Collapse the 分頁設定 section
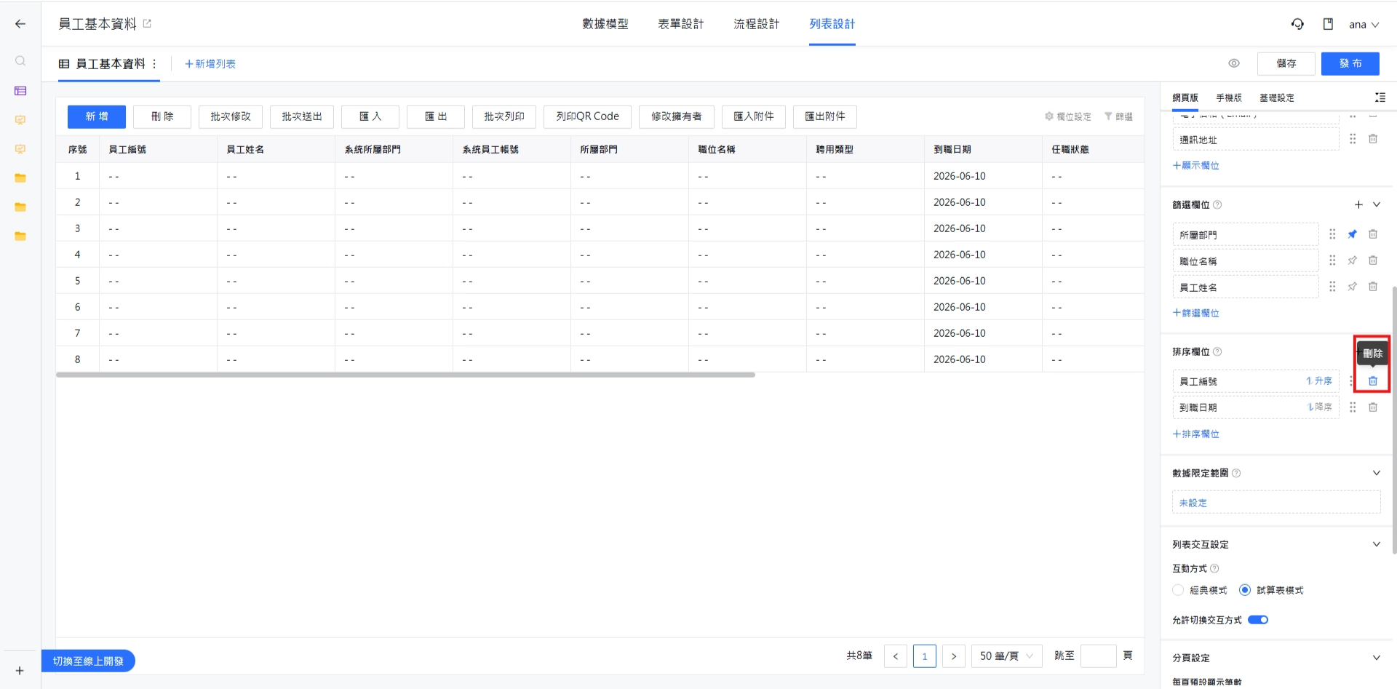This screenshot has width=1397, height=689. pos(1377,658)
